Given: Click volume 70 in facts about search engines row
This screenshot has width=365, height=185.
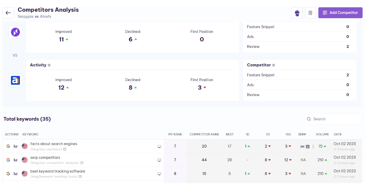Looking at the screenshot, I should click(320, 146).
